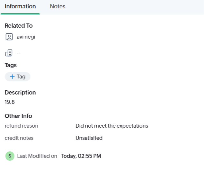Click the credit notes field label
Viewport: 204px width, 171px height.
19,138
